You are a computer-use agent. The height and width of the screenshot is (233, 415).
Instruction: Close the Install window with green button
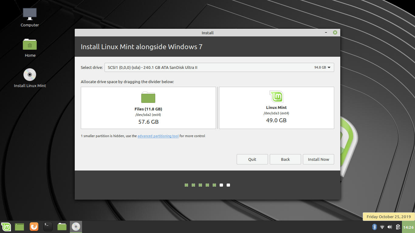tap(335, 32)
